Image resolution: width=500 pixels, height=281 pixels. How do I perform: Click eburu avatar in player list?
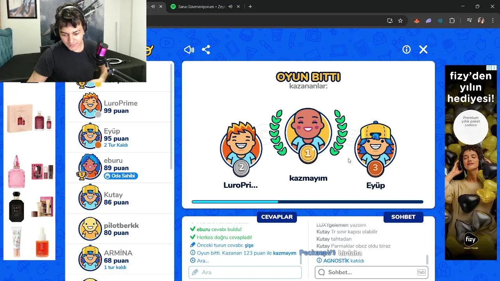point(90,167)
